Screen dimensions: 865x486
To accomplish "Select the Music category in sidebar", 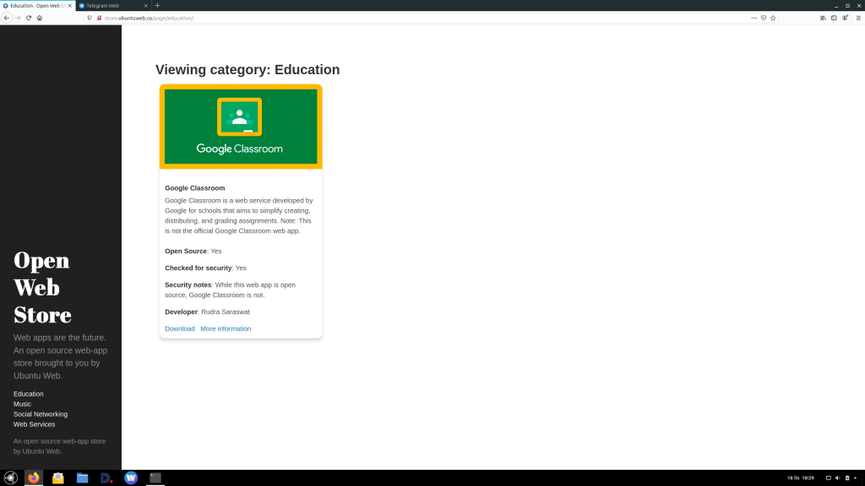I will pyautogui.click(x=22, y=404).
